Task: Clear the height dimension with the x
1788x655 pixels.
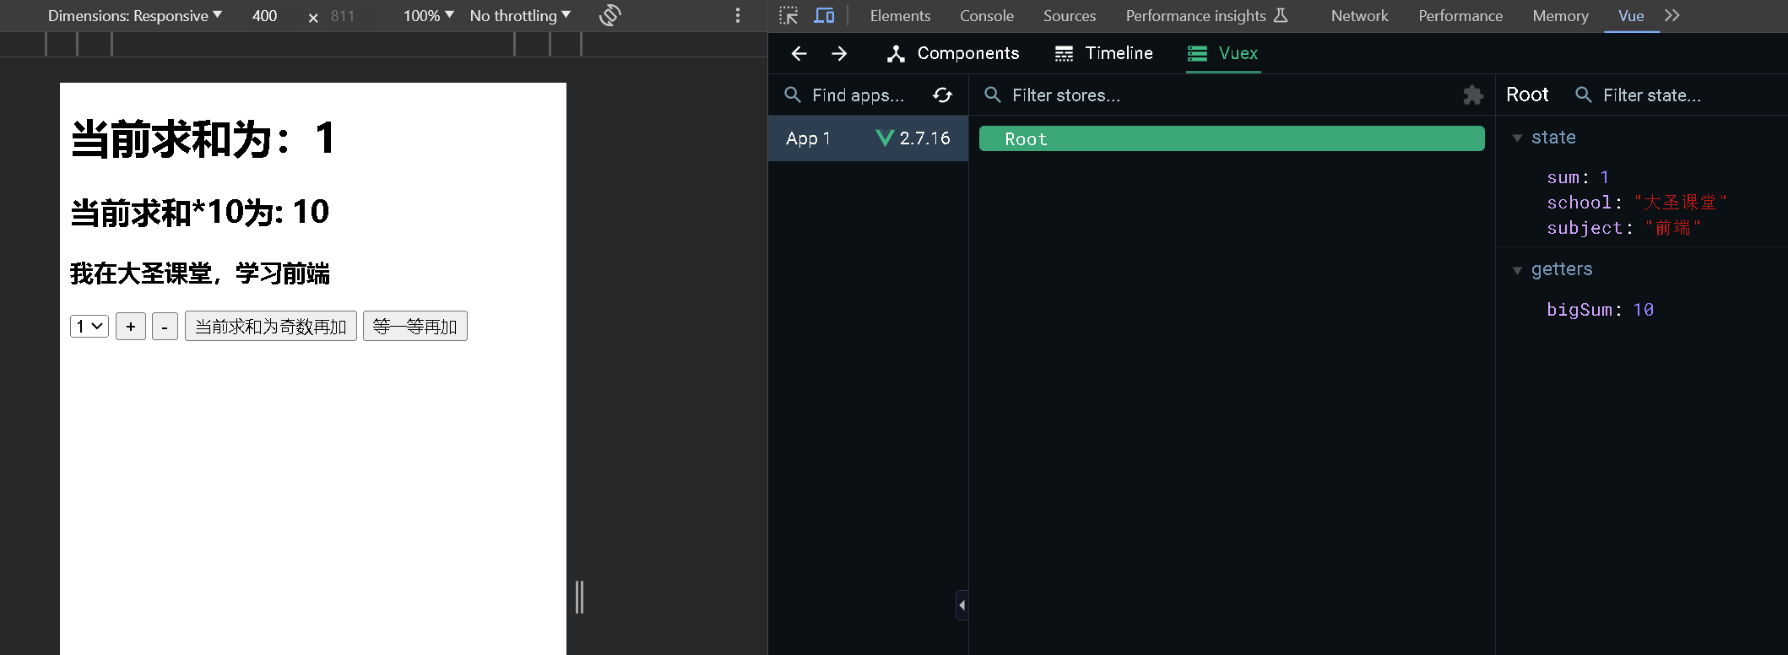Action: pyautogui.click(x=313, y=17)
